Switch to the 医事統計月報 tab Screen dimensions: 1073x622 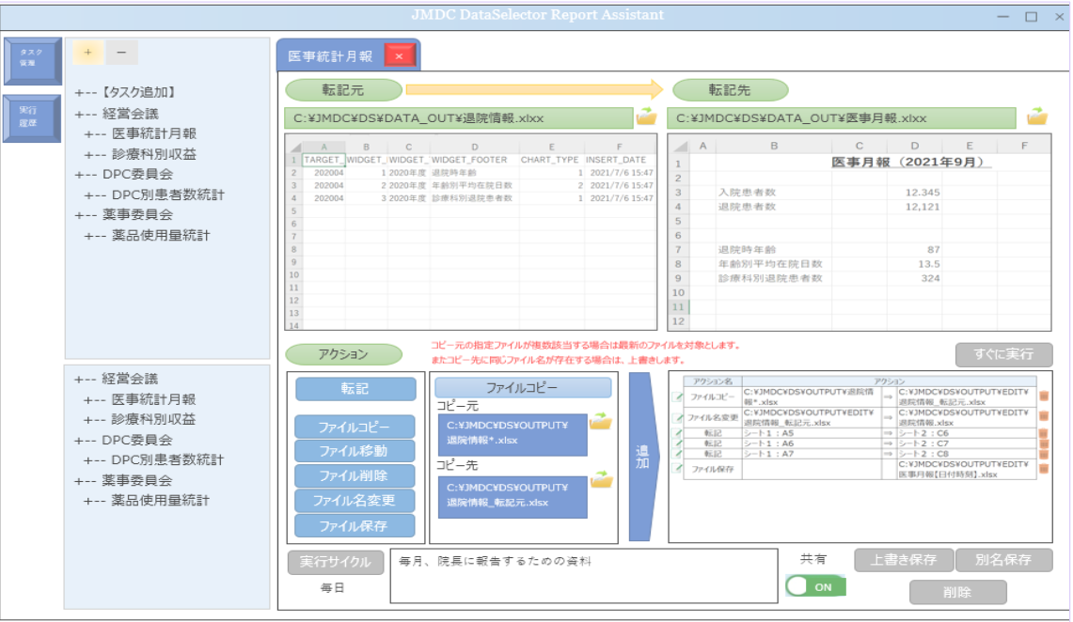(330, 56)
